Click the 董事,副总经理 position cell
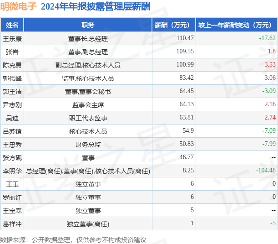Image resolution: width=278 pixels, height=244 pixels. coord(88,52)
